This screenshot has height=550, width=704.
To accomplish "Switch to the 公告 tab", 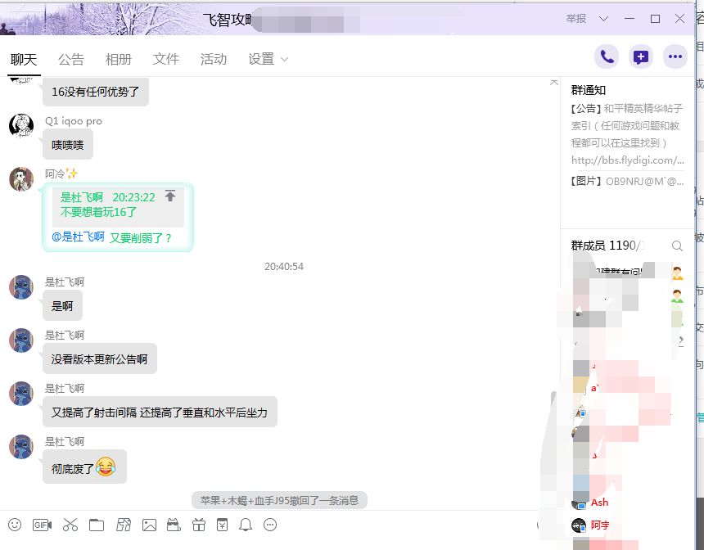I will tap(71, 59).
